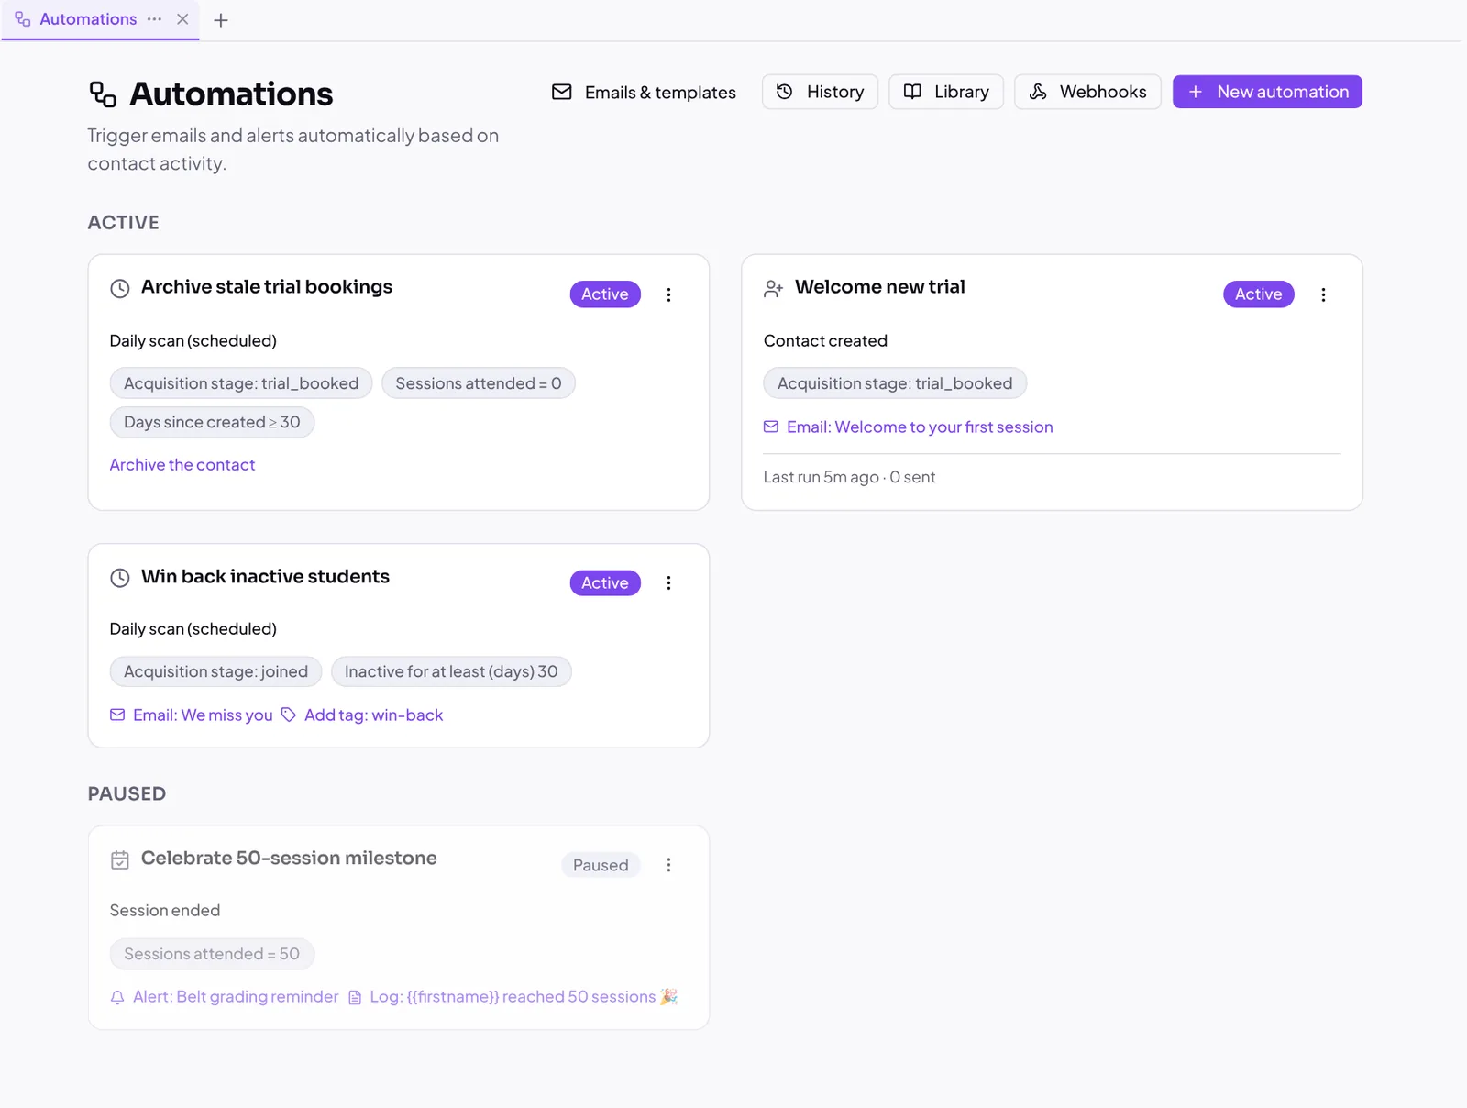
Task: Open Email: Welcome to your first session
Action: point(909,427)
